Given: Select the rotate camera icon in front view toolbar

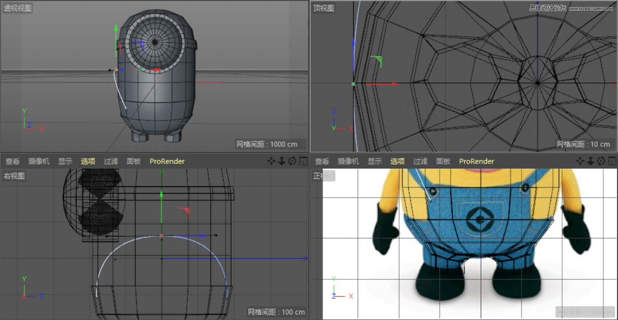Looking at the screenshot, I should [600, 161].
